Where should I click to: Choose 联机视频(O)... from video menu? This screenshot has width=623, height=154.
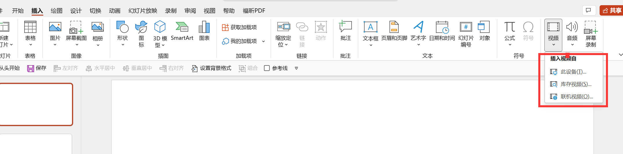pyautogui.click(x=574, y=97)
